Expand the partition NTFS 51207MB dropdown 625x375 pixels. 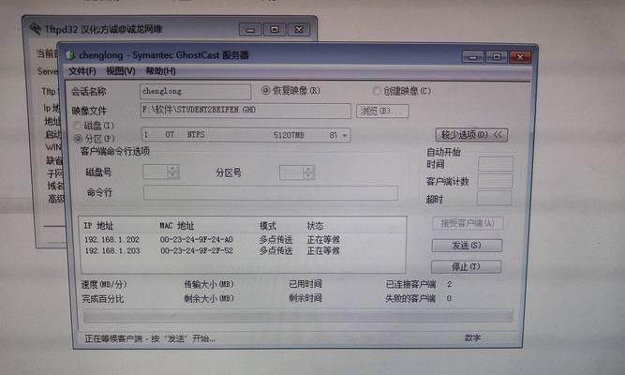coord(345,135)
